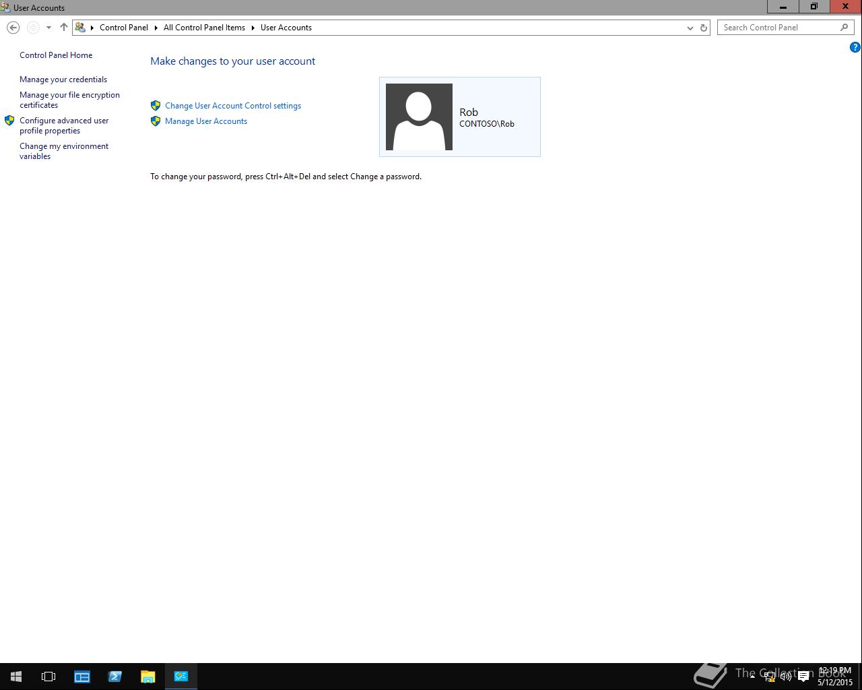Open the Action Center notifications icon
This screenshot has width=862, height=690.
coord(803,677)
